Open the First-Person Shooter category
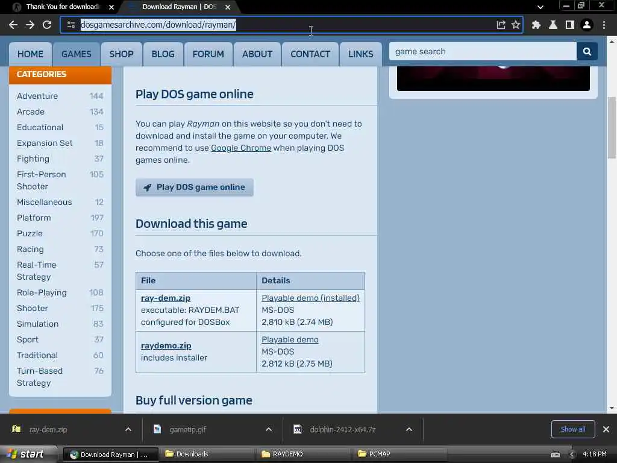The height and width of the screenshot is (463, 617). point(42,180)
